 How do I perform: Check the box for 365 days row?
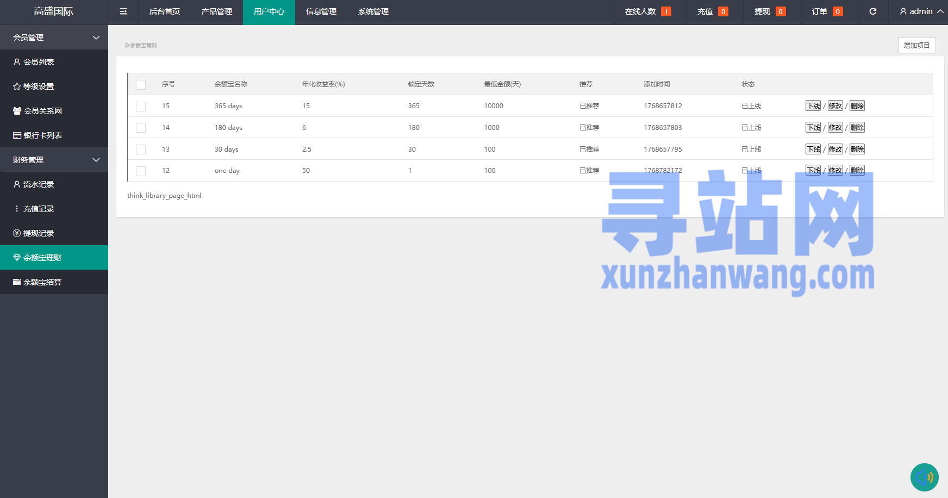141,107
